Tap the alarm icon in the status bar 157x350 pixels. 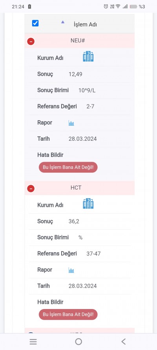(x=106, y=6)
